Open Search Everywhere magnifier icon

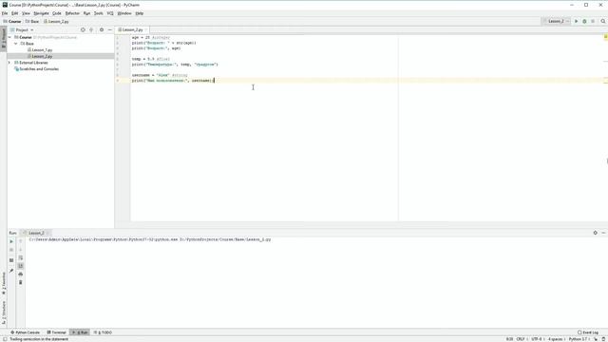click(x=603, y=21)
